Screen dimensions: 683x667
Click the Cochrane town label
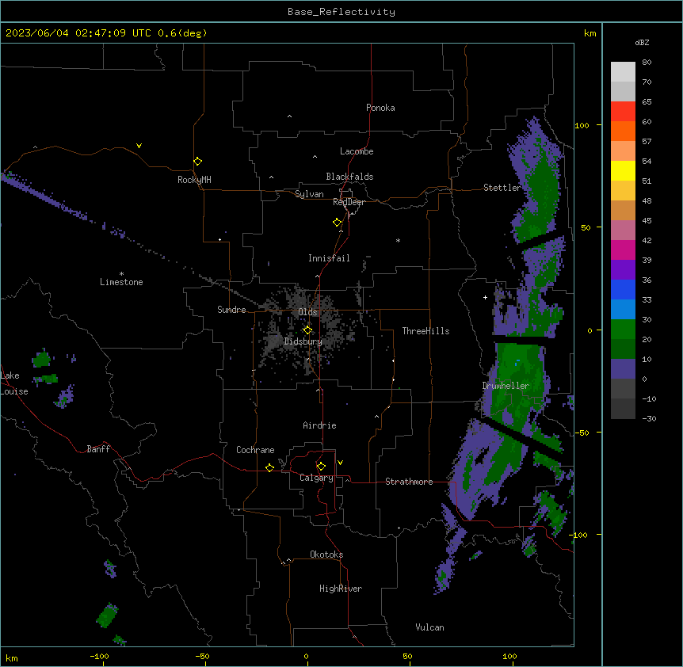coord(255,450)
